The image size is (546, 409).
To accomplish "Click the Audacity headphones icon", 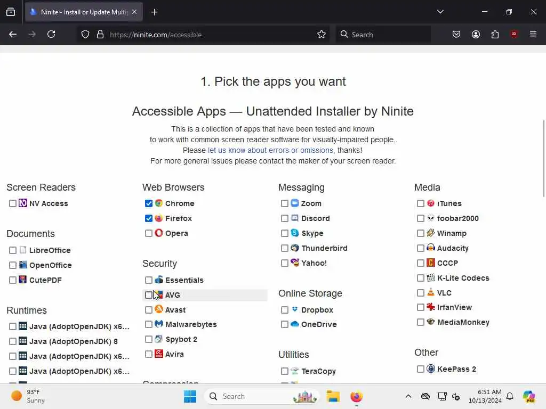I will click(431, 248).
